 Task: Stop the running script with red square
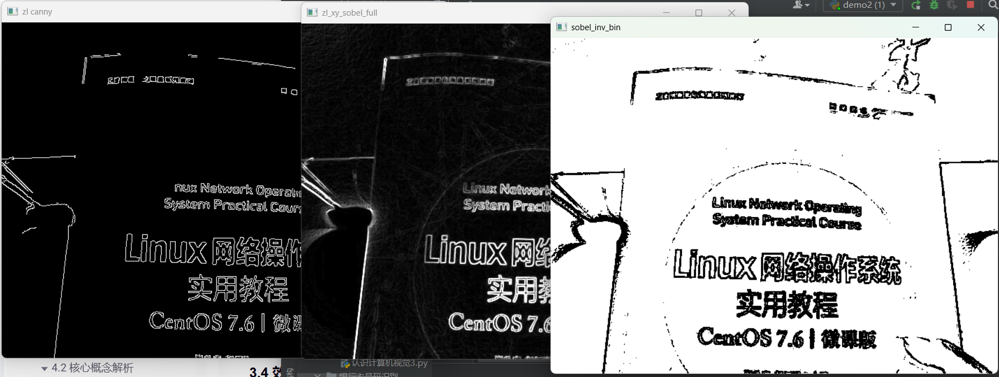coord(970,4)
